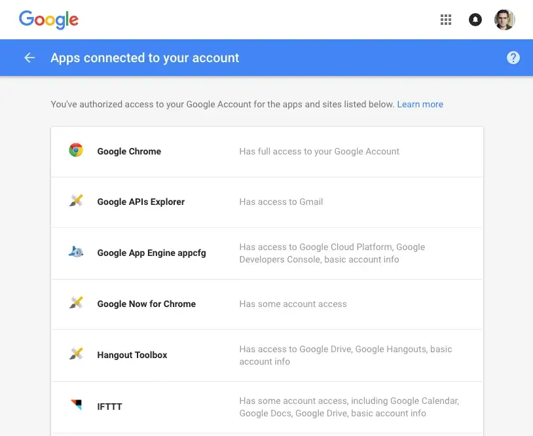Open the IFTTT app name
This screenshot has height=436, width=533.
pyautogui.click(x=109, y=407)
